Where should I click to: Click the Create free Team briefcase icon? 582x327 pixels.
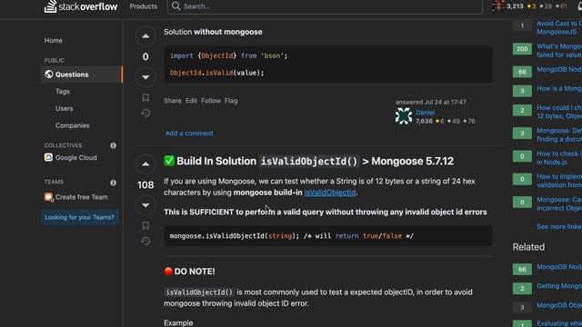click(48, 197)
